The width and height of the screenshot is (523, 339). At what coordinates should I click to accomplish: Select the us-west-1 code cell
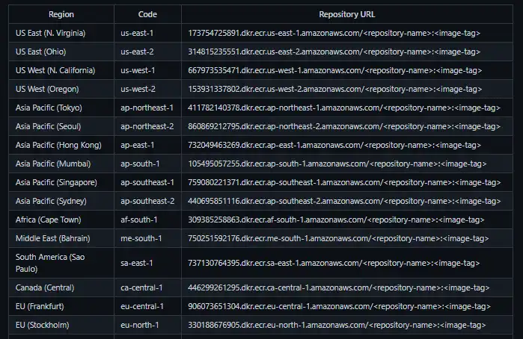click(x=147, y=70)
